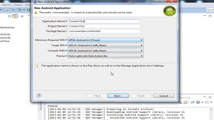This screenshot has width=214, height=120.
Task: Click the Next > button
Action: click(x=118, y=96)
